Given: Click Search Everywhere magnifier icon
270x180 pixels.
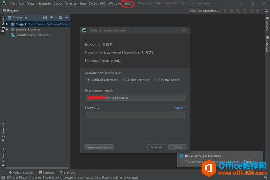Looking at the screenshot, I should tap(266, 11).
